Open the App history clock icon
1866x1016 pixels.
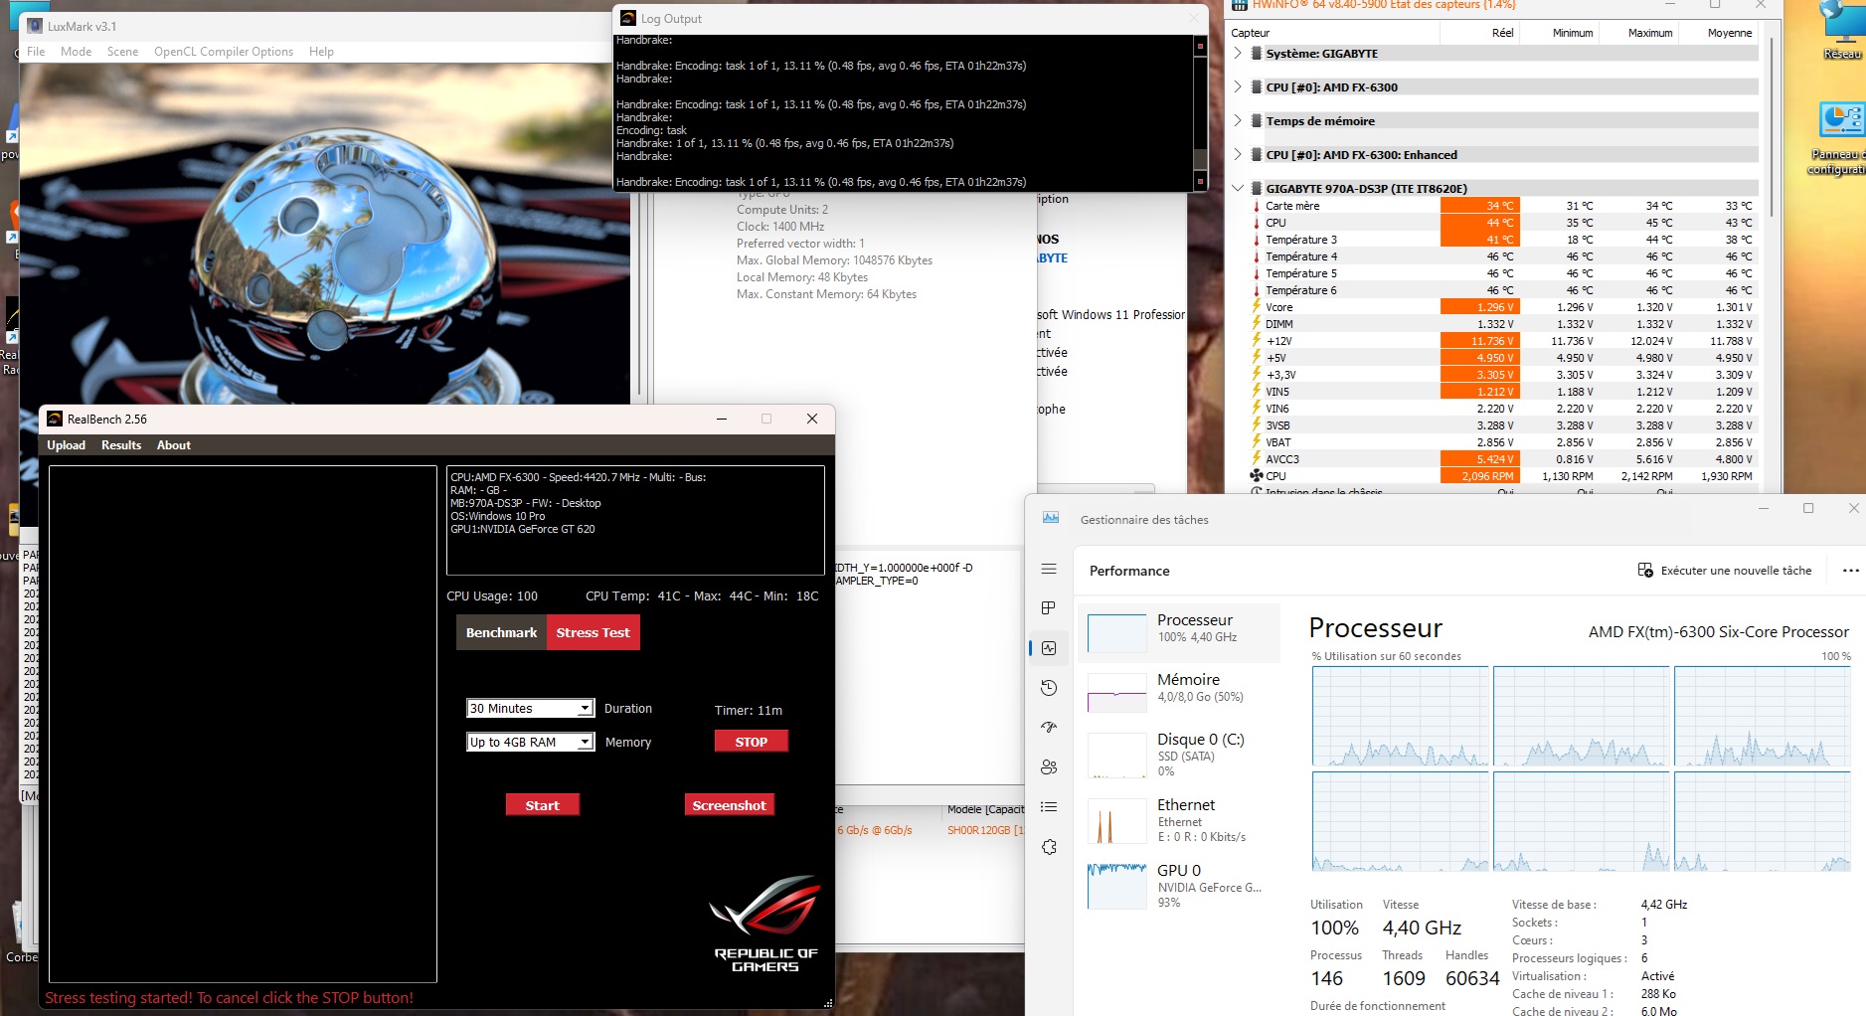tap(1050, 687)
